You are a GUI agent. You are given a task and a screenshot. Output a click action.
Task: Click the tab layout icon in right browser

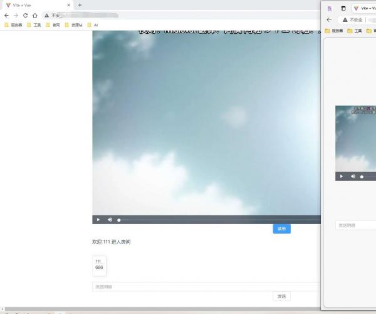(x=343, y=8)
